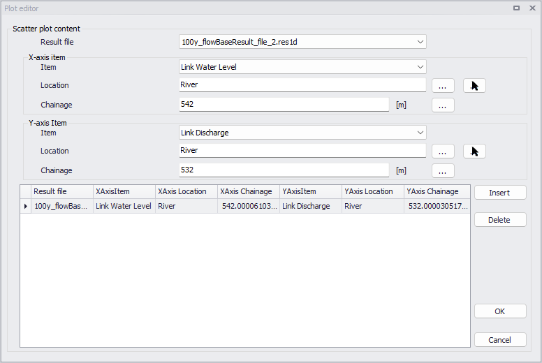
Task: Focus the Y-axis Chainage field containing 532
Action: (284, 170)
